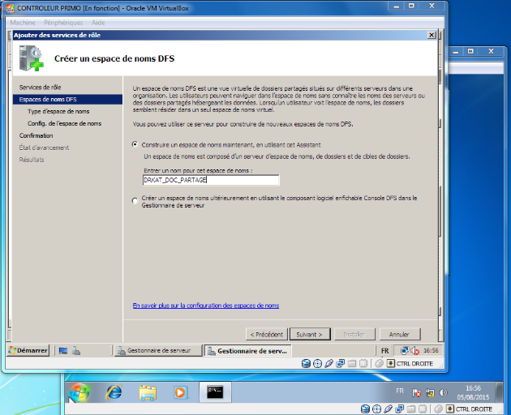Click the hard disk icon in background VirtualBox status bar

[365, 409]
